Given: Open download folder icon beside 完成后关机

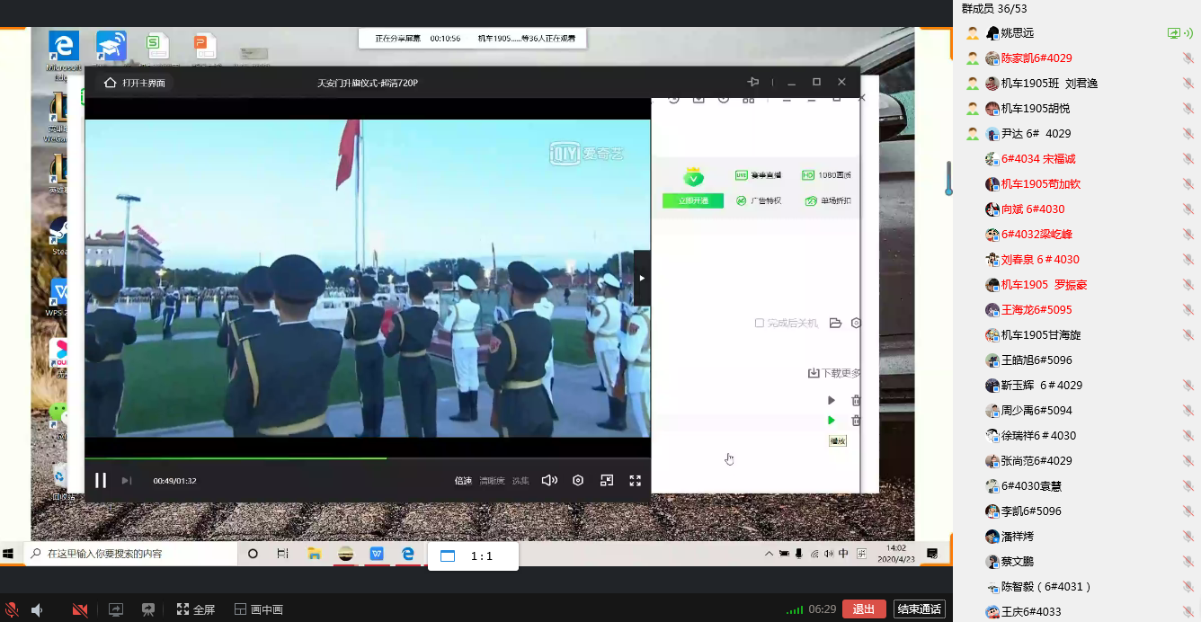Looking at the screenshot, I should point(835,323).
